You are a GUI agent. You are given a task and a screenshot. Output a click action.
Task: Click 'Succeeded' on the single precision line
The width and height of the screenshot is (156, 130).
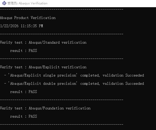(x=135, y=75)
